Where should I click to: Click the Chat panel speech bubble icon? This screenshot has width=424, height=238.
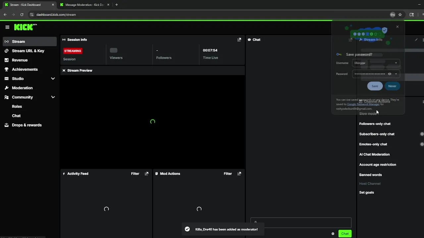coord(249,40)
